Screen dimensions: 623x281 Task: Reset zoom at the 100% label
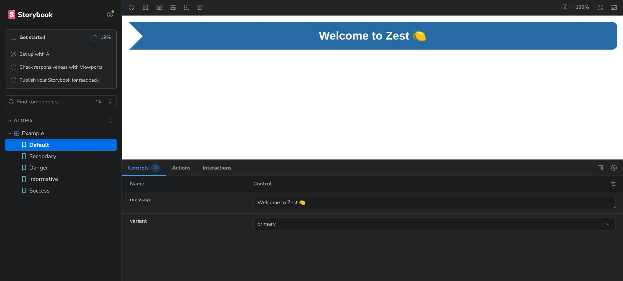pyautogui.click(x=582, y=7)
